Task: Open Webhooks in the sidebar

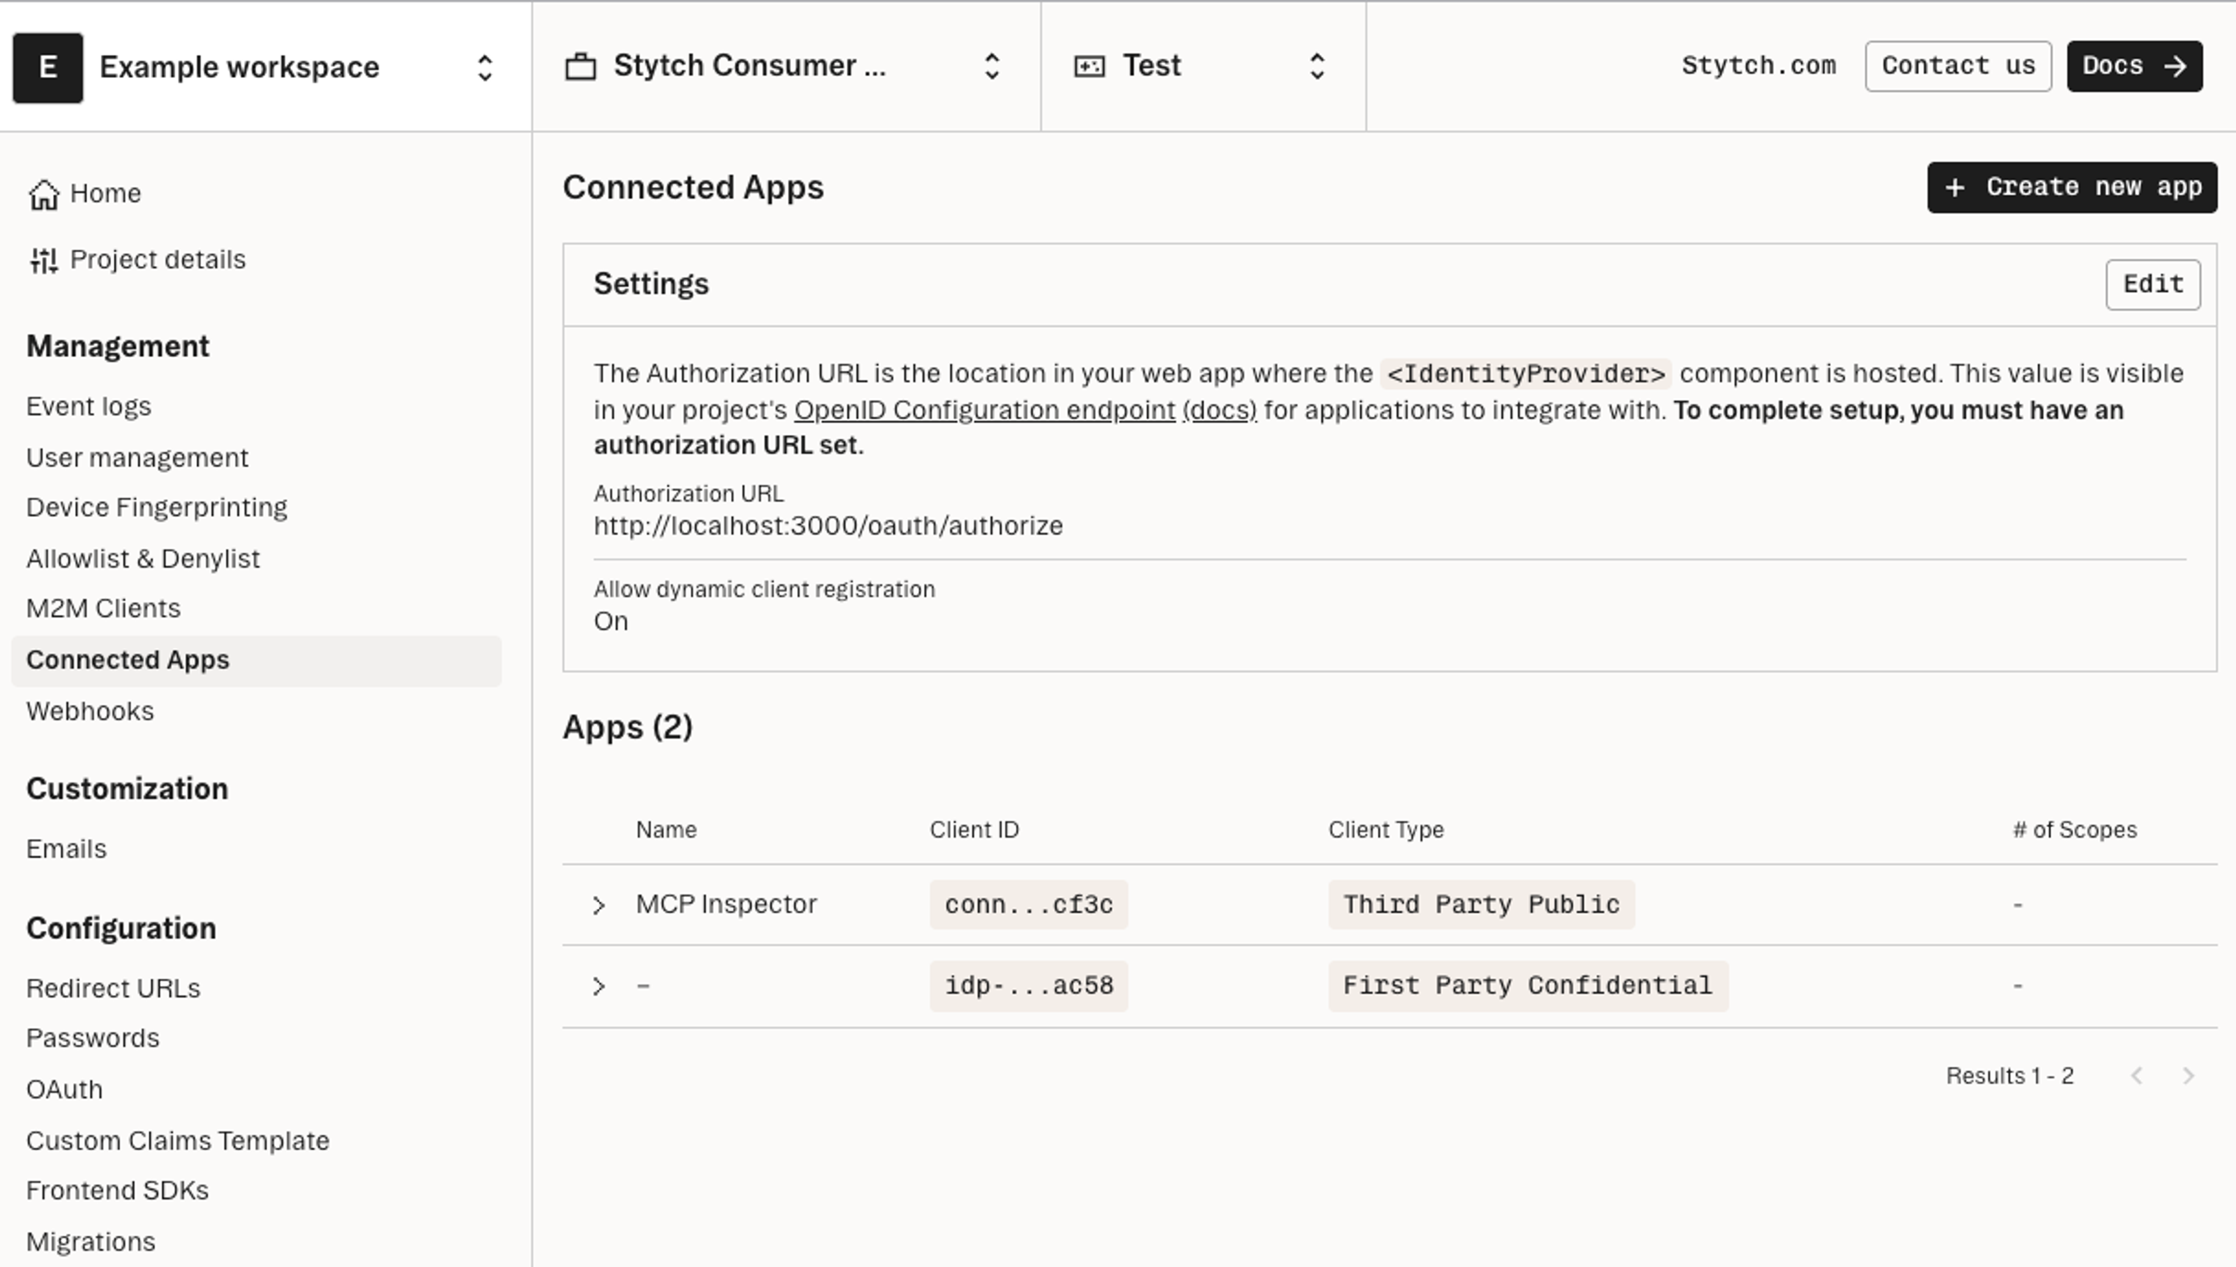Action: pos(90,712)
